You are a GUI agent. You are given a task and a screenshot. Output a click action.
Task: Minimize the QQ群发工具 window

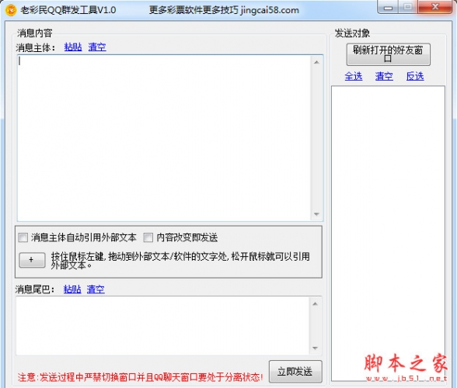tap(388, 7)
